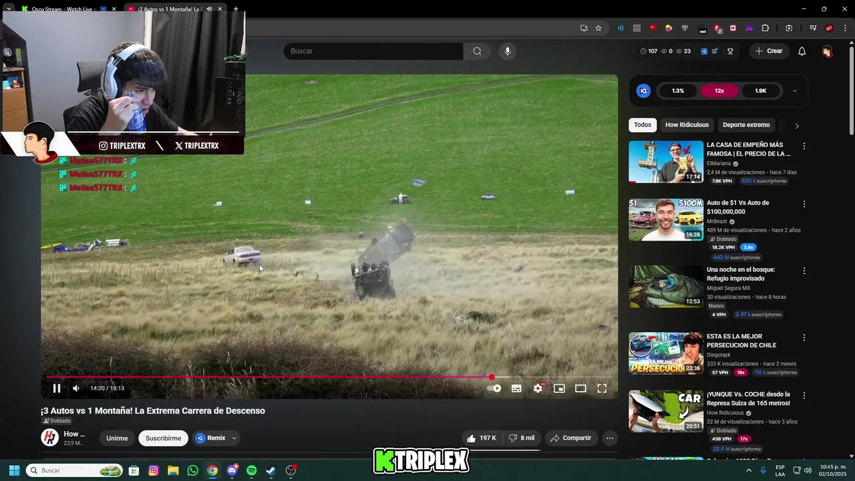Select the How Ridiculous filter chip

687,125
